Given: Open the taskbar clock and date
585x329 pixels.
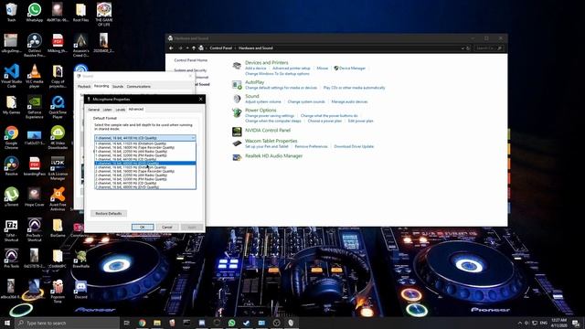Looking at the screenshot, I should [x=558, y=323].
